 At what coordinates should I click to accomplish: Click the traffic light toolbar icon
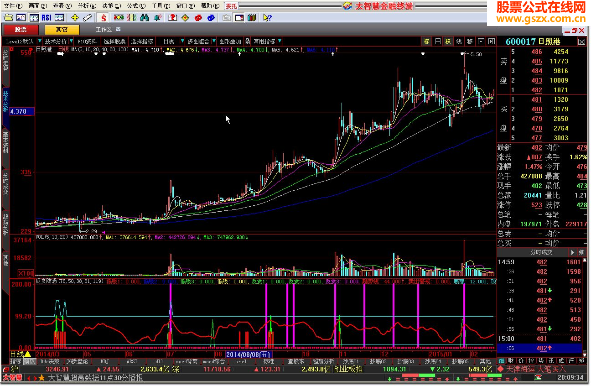click(119, 18)
